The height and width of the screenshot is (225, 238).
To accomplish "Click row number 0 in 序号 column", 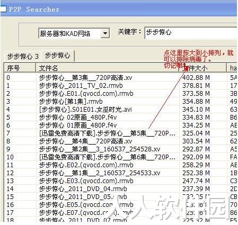I will point(8,78).
